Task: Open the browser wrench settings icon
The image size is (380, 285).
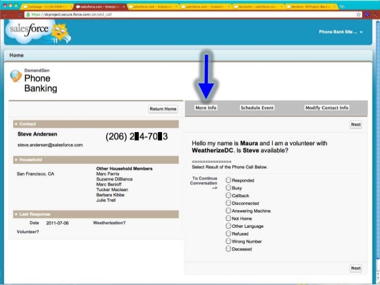Action: (x=375, y=14)
